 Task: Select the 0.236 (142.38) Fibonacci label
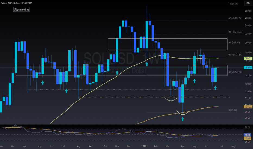(235, 72)
